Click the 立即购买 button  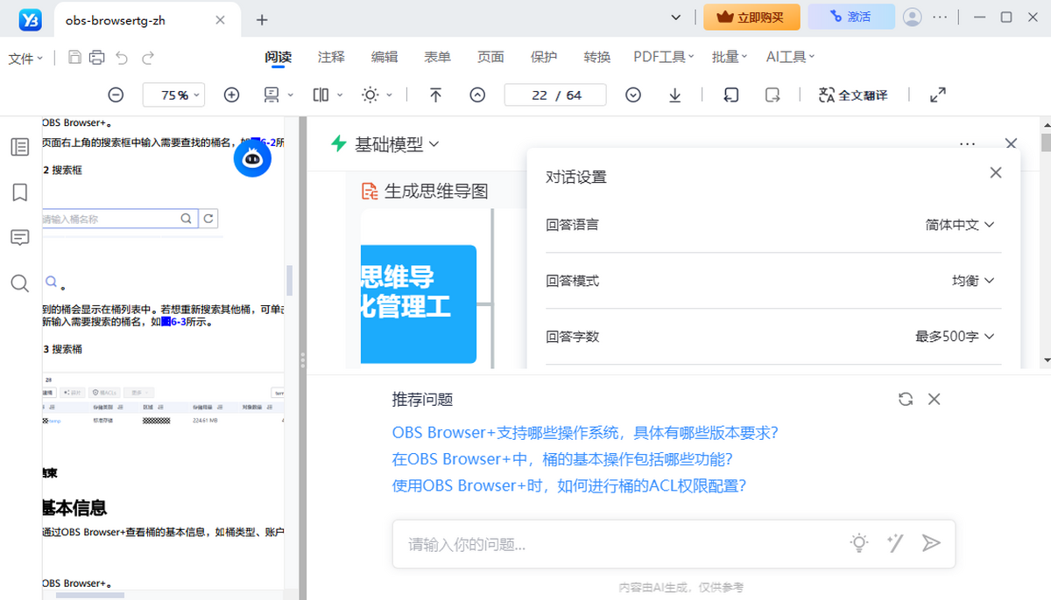(x=751, y=17)
